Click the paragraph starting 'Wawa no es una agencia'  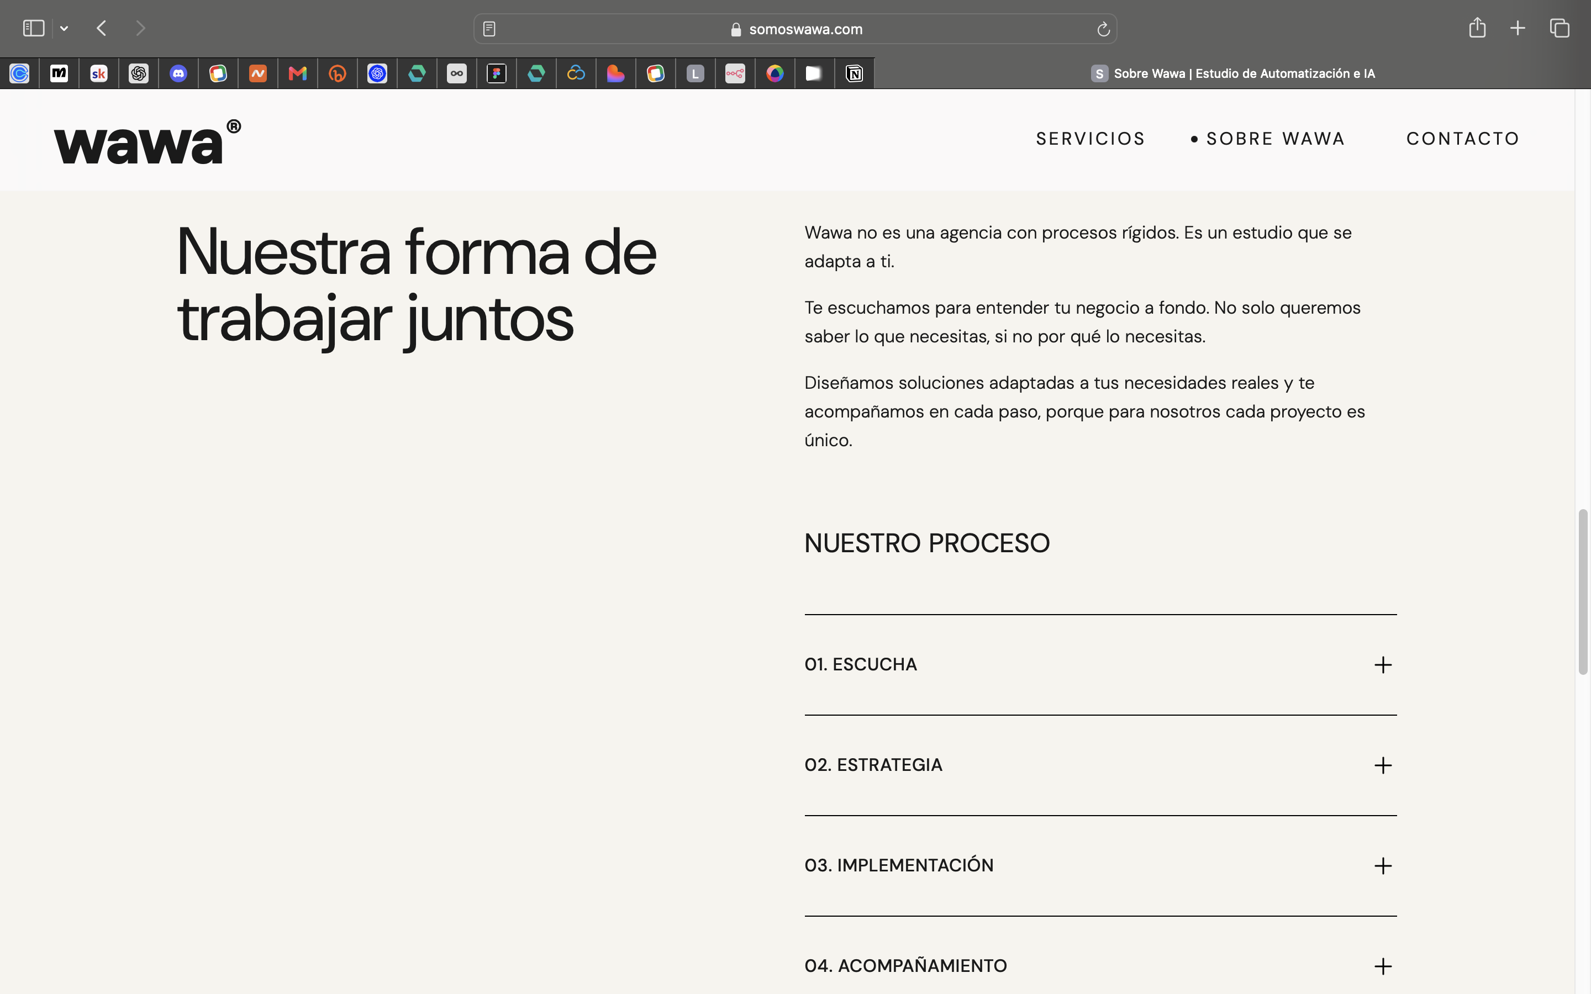(1078, 246)
